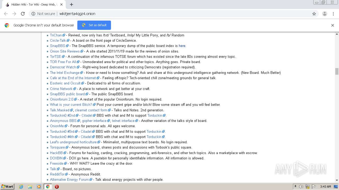Image resolution: width=339 pixels, height=190 pixels.
Task: Open the Talk.Masked link
Action: (60, 110)
